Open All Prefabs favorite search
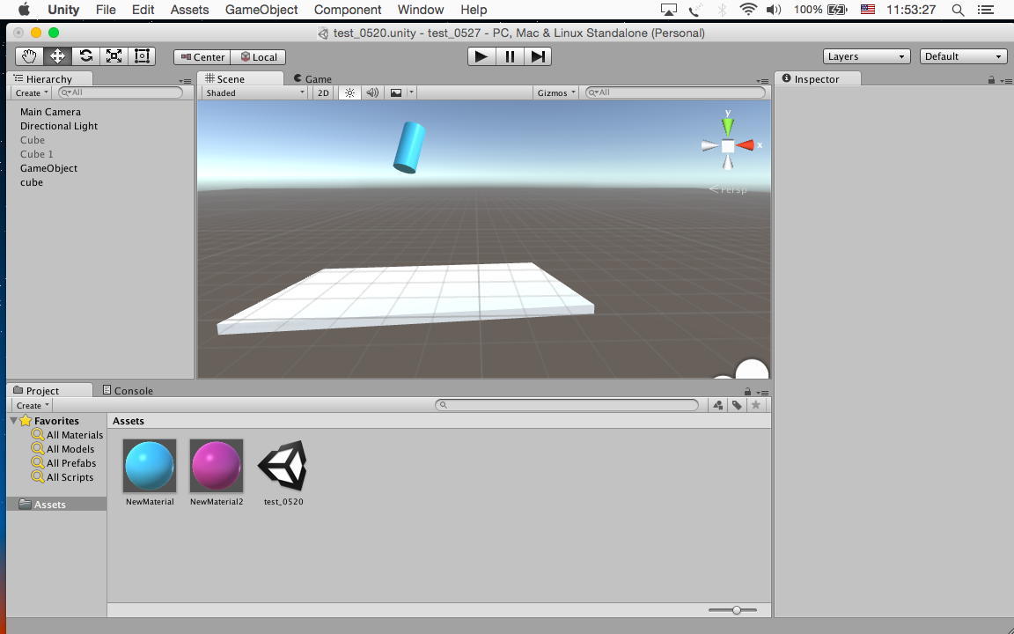1014x634 pixels. (64, 463)
